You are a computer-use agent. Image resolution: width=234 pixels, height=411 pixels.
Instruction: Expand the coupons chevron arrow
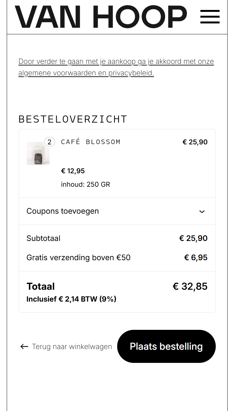[x=202, y=211]
